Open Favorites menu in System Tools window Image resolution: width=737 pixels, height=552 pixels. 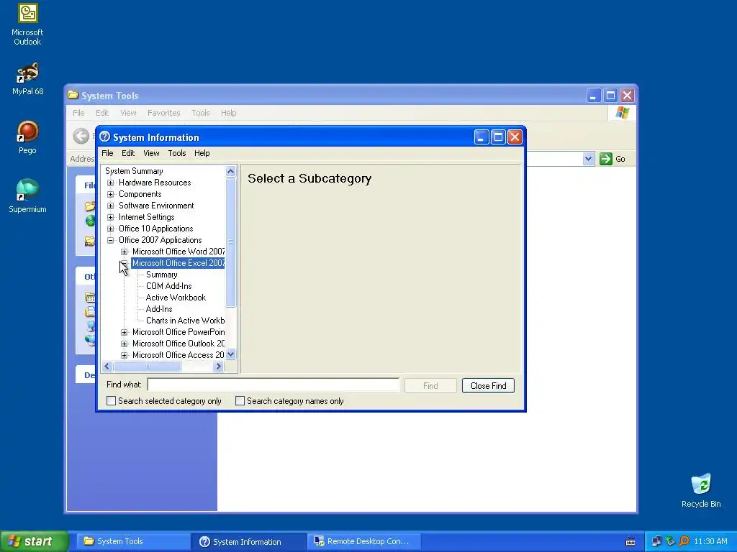coord(163,113)
